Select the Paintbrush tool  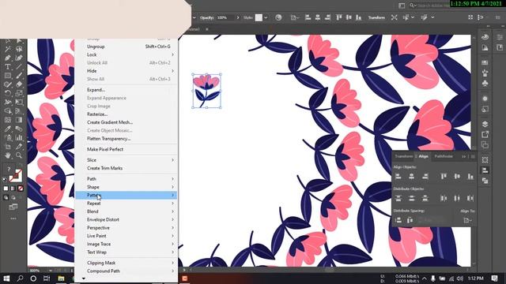click(x=19, y=76)
